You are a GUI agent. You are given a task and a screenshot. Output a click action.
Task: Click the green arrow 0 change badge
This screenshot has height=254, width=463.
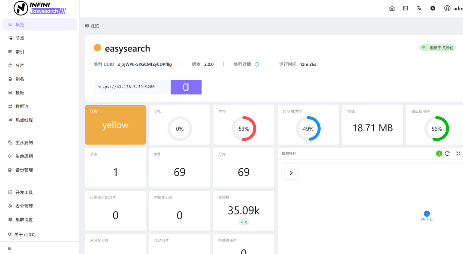pos(244,222)
